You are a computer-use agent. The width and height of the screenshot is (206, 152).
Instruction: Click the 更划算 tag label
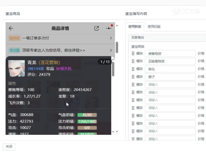tap(15, 50)
